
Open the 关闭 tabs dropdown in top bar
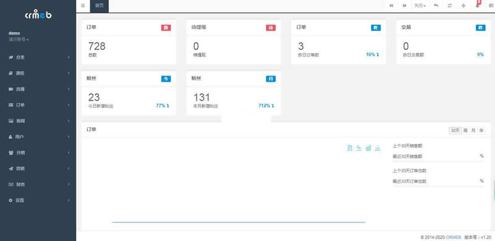(x=420, y=6)
